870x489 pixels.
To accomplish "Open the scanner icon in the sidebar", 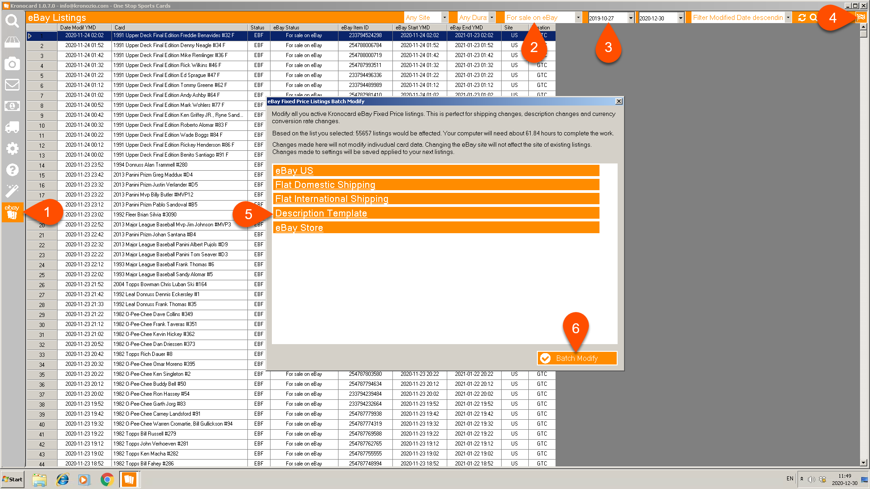I will [x=12, y=42].
